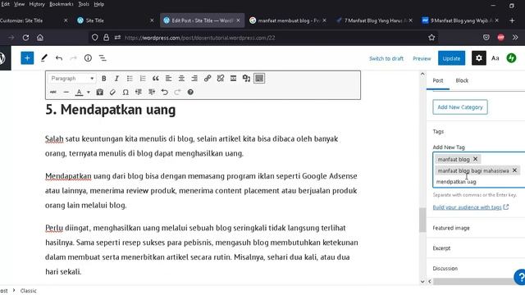Insert or edit a link
The width and height of the screenshot is (525, 295).
[x=208, y=79]
